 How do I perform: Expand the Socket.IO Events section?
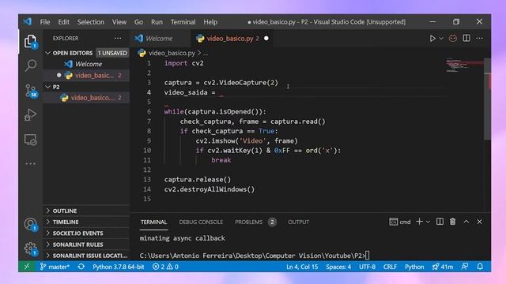point(86,234)
